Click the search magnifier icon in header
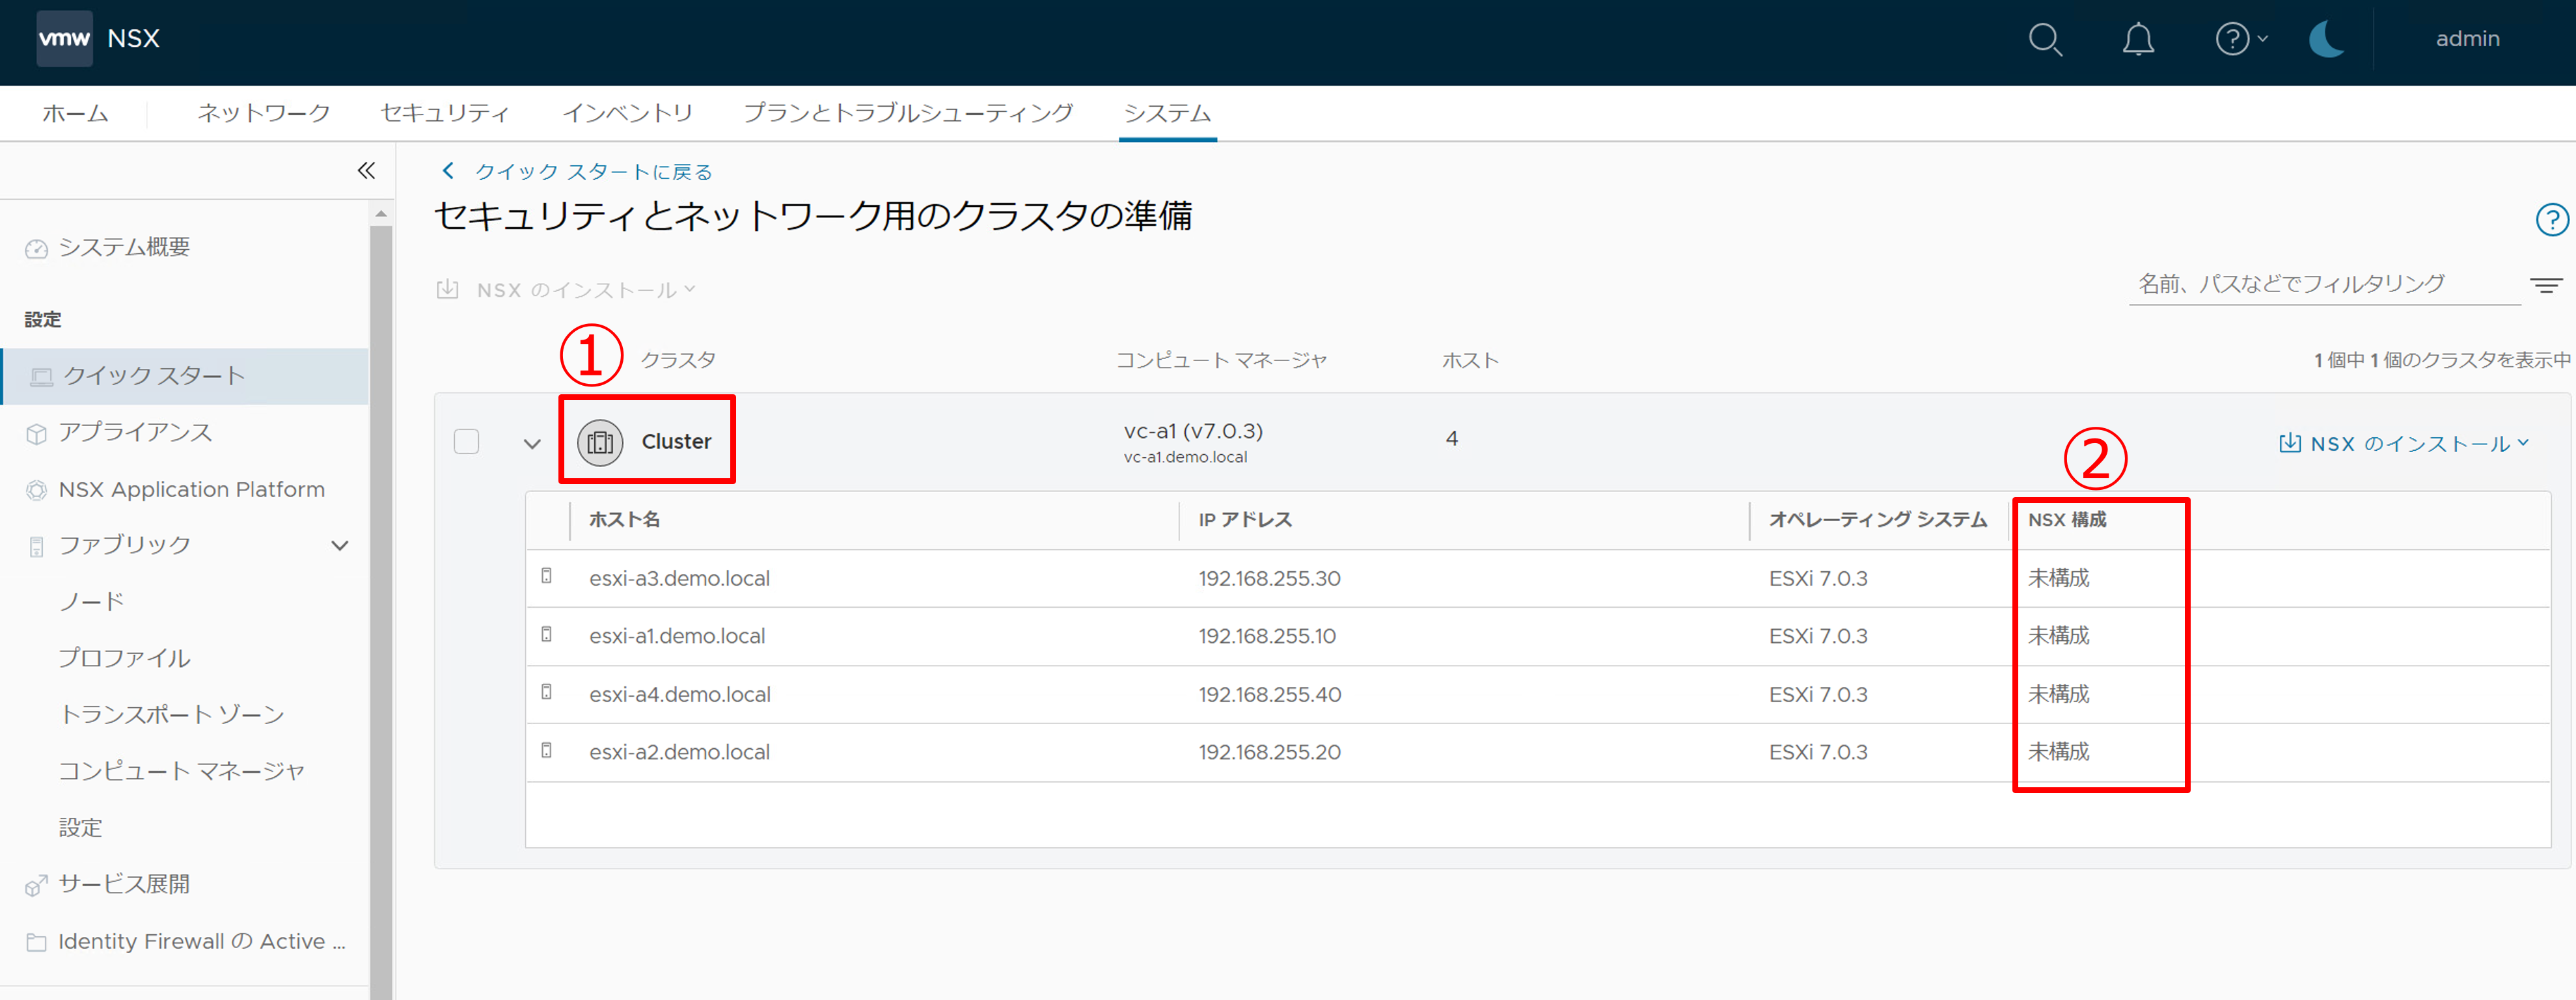The width and height of the screenshot is (2576, 1000). tap(2045, 40)
